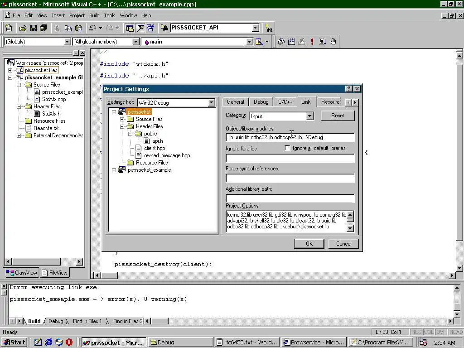This screenshot has width=464, height=348.
Task: Click the Ignore libraries input field
Action: (290, 158)
